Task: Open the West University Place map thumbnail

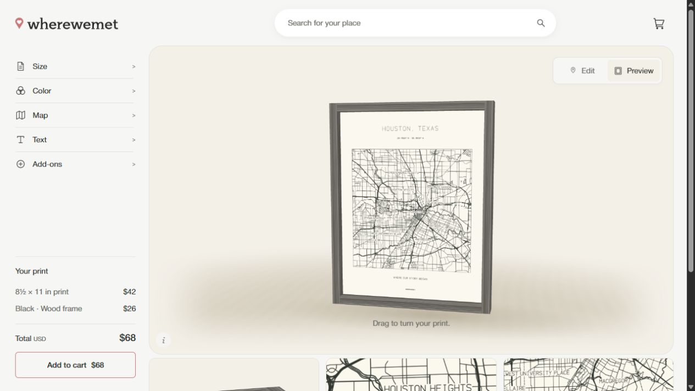Action: click(x=588, y=375)
